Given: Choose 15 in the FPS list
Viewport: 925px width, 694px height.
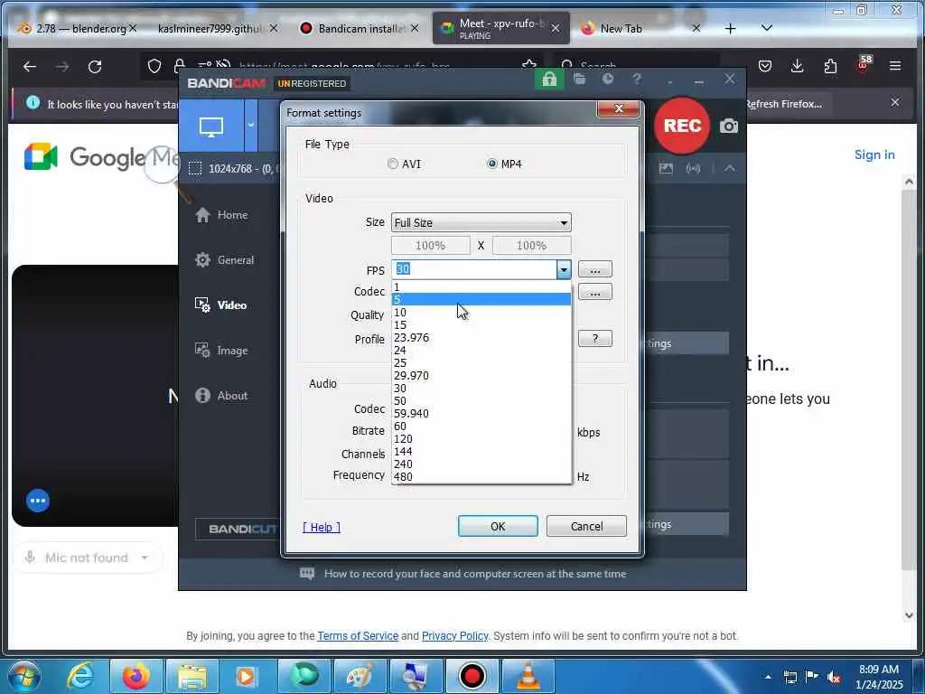Looking at the screenshot, I should 481,324.
